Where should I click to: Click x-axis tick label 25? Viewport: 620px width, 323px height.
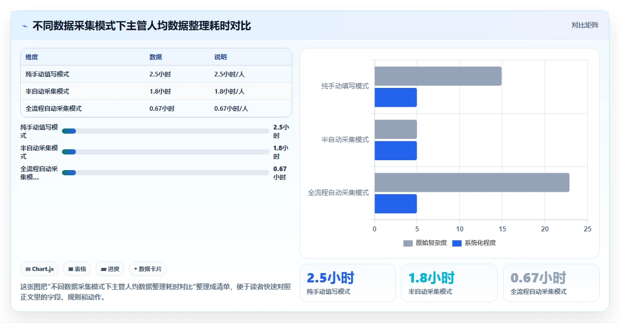click(588, 229)
